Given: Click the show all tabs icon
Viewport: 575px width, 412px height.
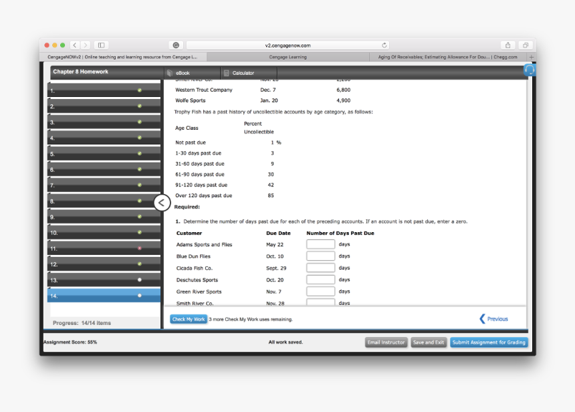Looking at the screenshot, I should click(526, 45).
